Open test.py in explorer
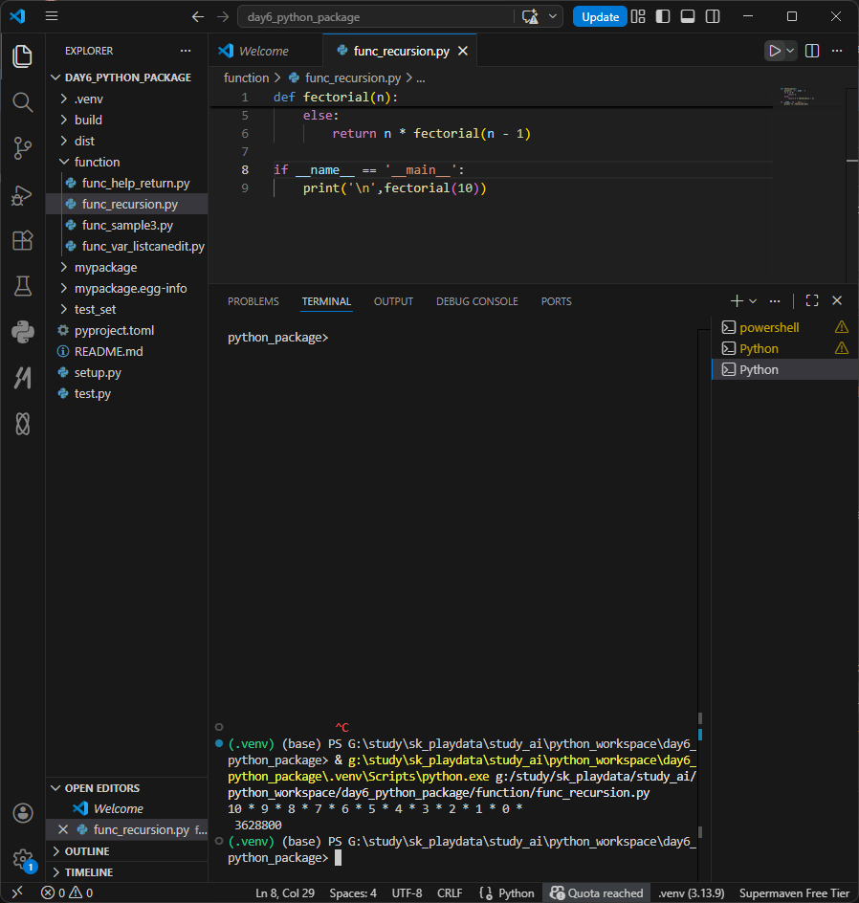This screenshot has height=903, width=859. (x=126, y=393)
